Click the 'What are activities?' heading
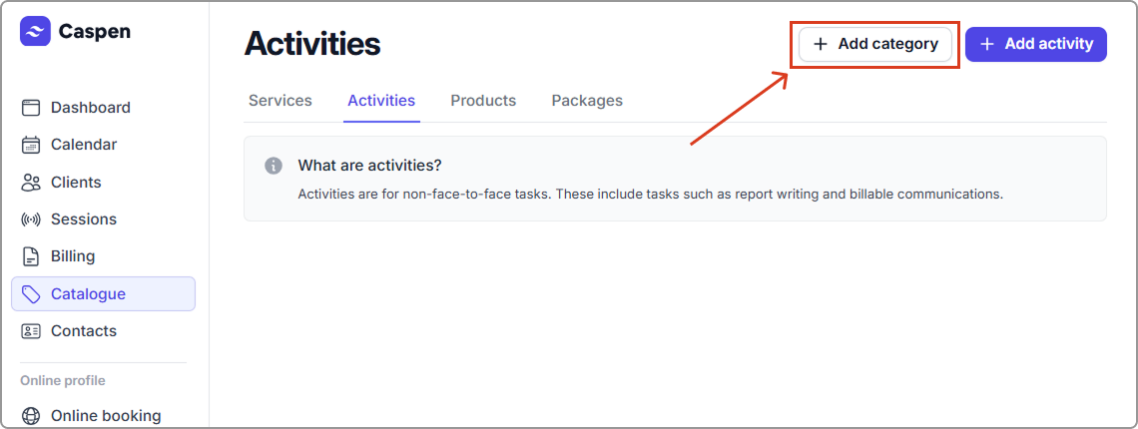 [369, 166]
